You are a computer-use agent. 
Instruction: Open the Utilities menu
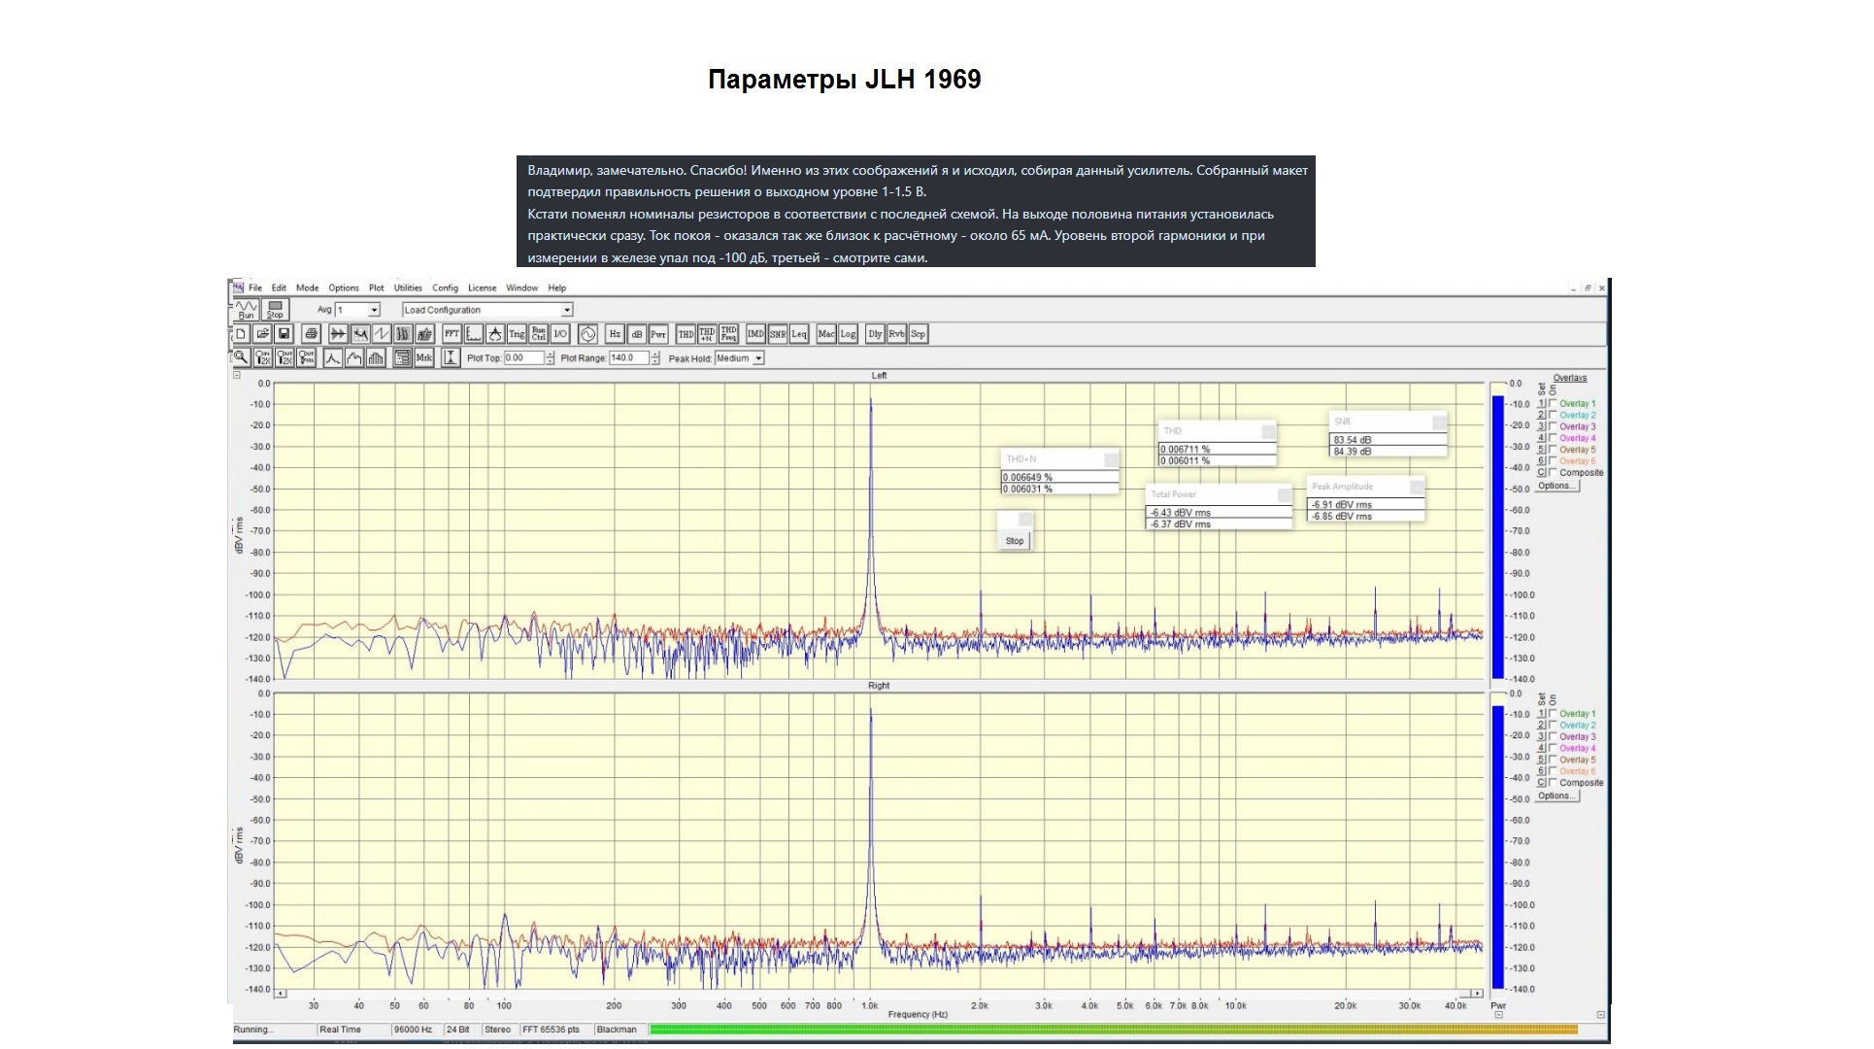click(408, 288)
